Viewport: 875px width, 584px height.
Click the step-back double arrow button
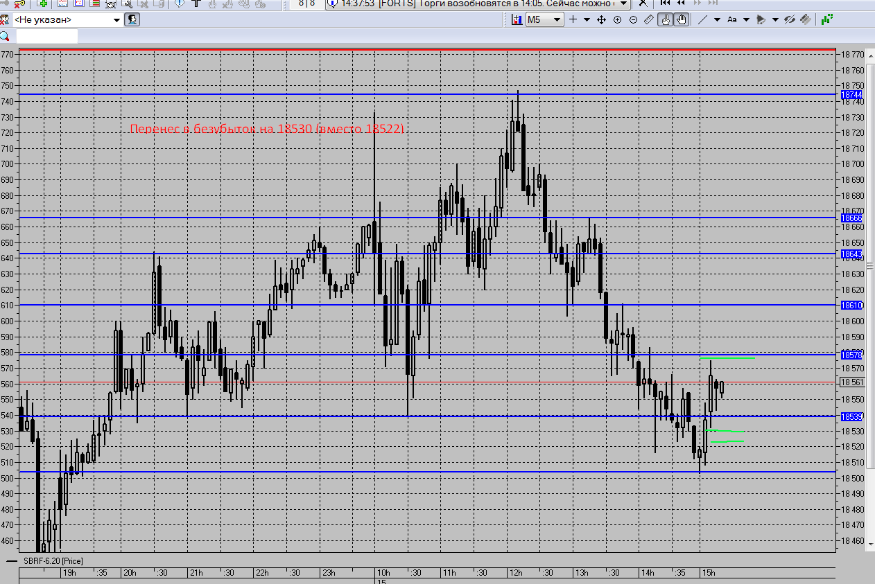click(x=681, y=3)
